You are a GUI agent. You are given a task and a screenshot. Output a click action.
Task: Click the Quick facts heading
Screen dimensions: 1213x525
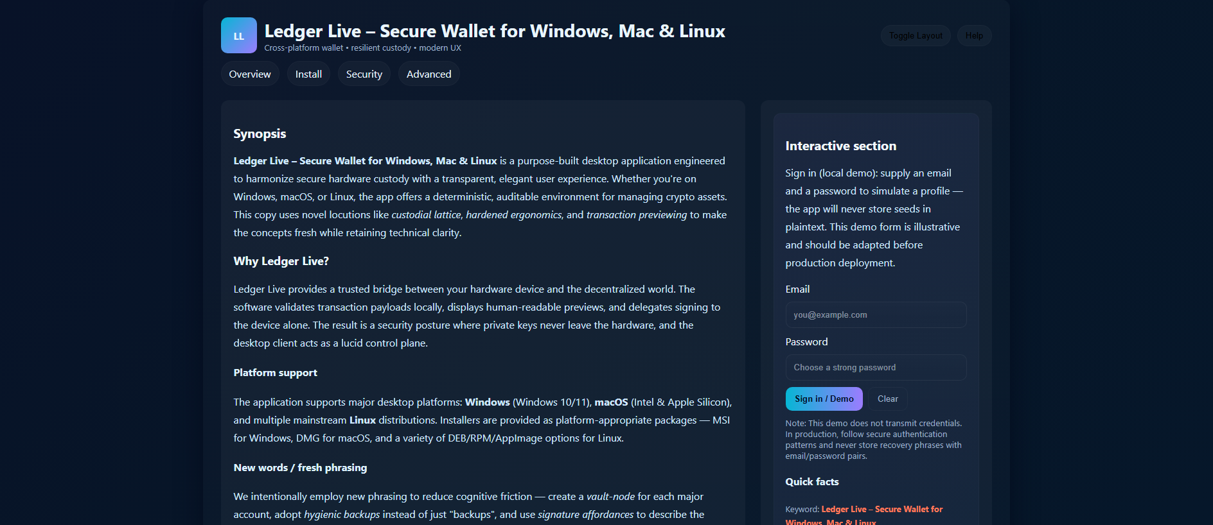coord(812,481)
